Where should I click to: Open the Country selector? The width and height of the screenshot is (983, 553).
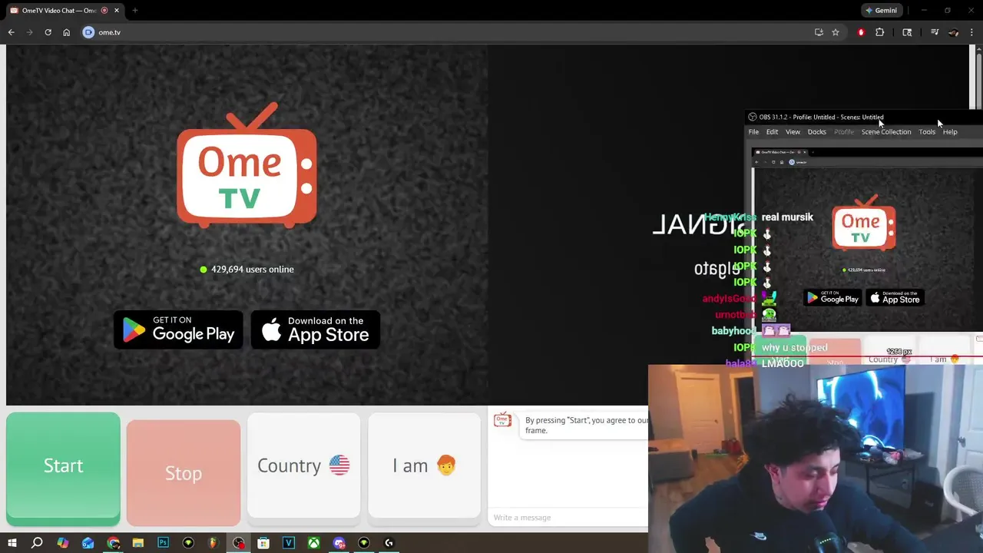pyautogui.click(x=303, y=465)
